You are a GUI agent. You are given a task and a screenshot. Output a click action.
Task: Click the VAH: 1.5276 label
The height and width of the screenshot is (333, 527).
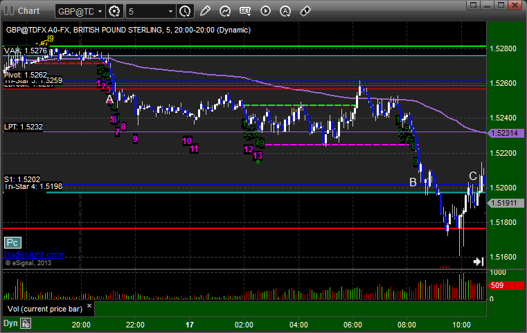[26, 51]
